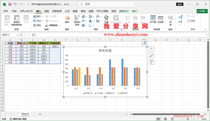210x121 pixels.
Task: Open the File (文件) tab
Action: coord(6,11)
